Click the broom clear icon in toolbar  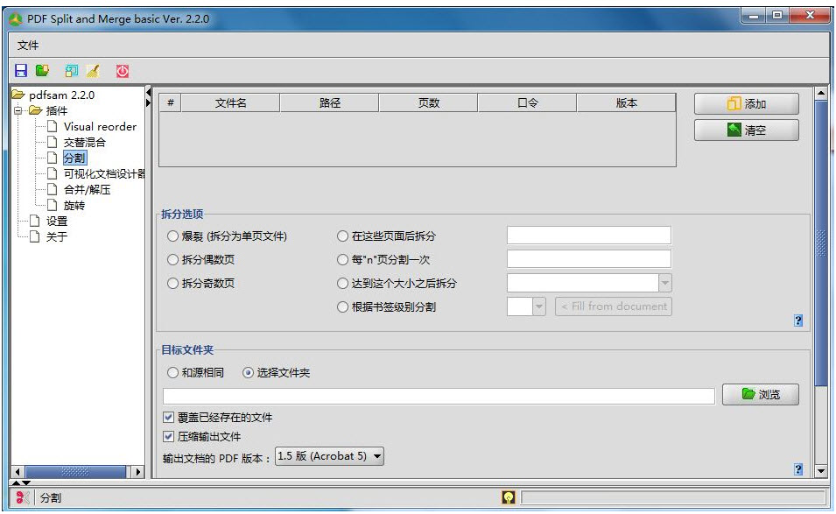coord(93,71)
